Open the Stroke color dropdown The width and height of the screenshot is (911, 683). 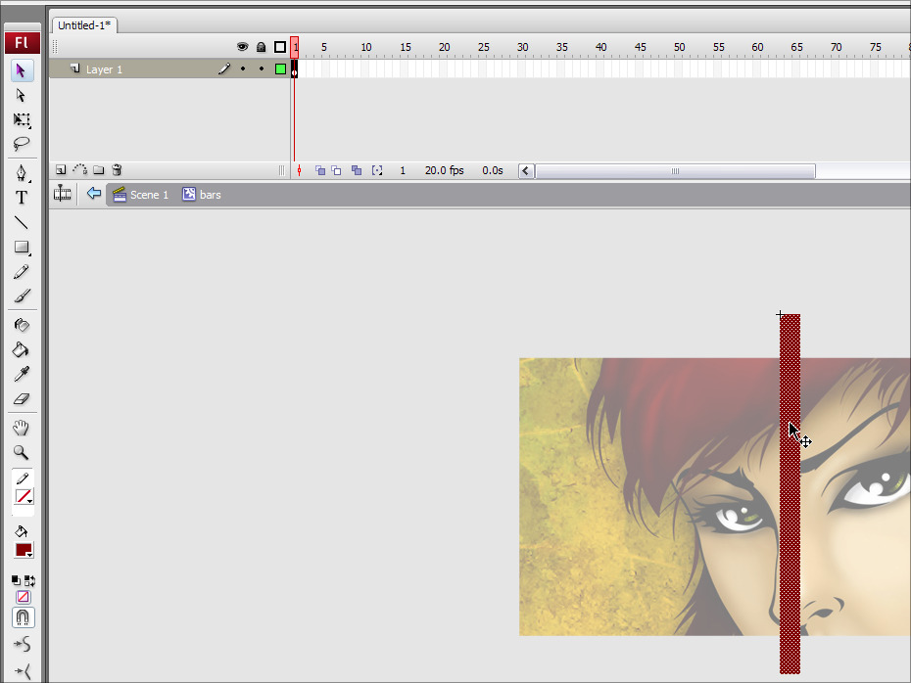click(24, 497)
